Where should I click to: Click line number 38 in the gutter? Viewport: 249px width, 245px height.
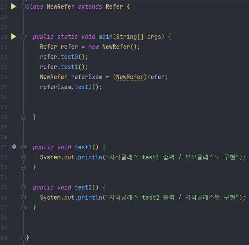click(x=4, y=218)
